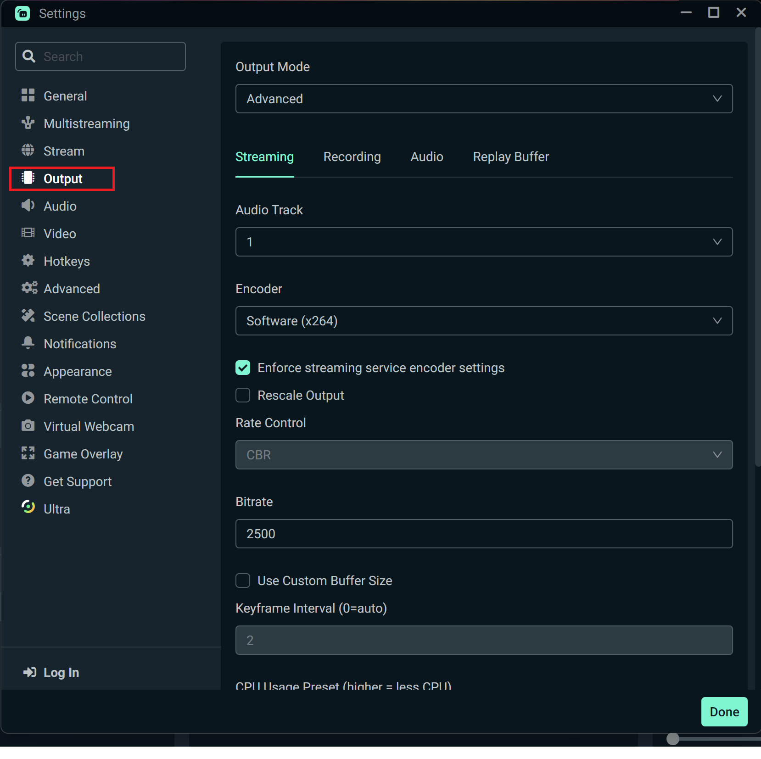The image size is (761, 759).
Task: Close the Settings window
Action: point(741,12)
